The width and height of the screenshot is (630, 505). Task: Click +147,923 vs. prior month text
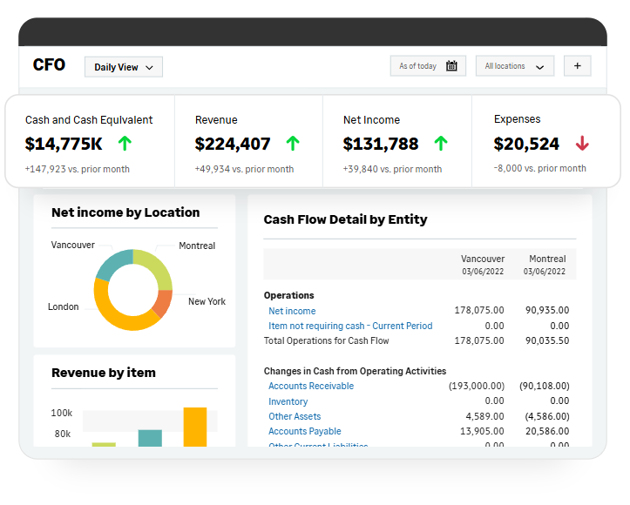tap(78, 169)
